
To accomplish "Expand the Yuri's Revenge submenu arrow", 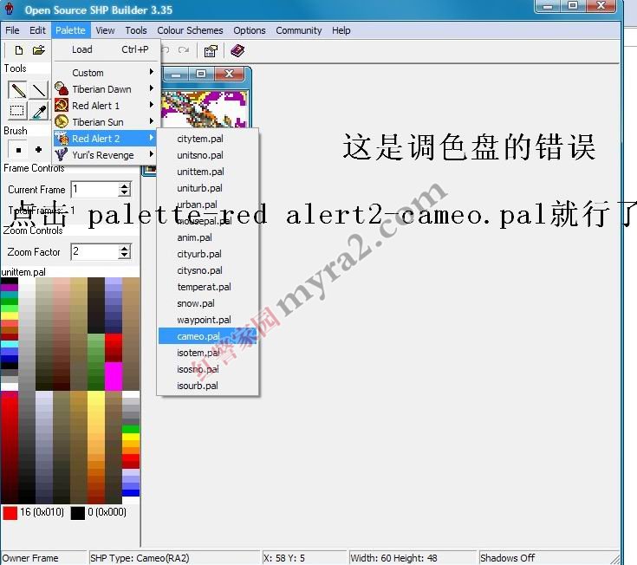I will pyautogui.click(x=151, y=154).
